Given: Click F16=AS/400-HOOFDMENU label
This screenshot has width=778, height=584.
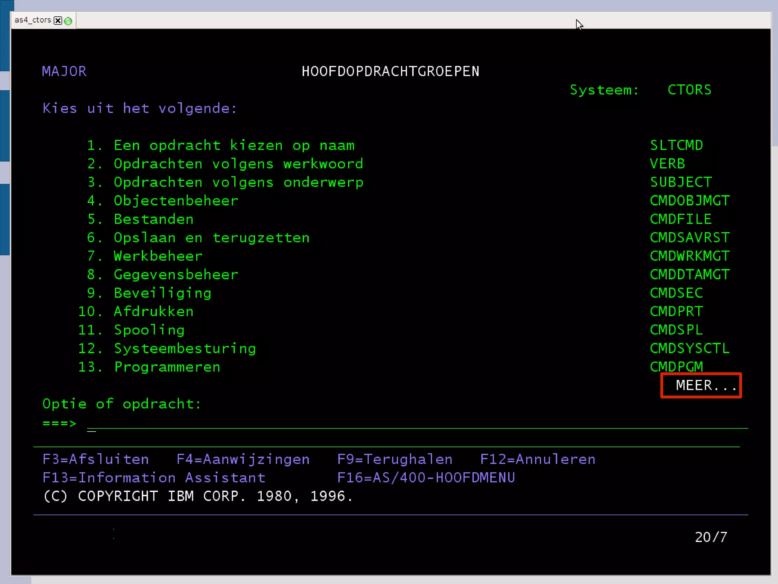Looking at the screenshot, I should click(x=426, y=478).
